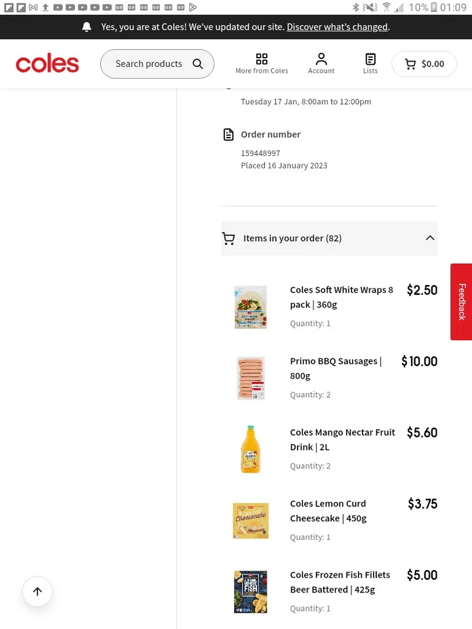Open the search with the magnifying glass icon
This screenshot has width=472, height=629.
[x=197, y=64]
